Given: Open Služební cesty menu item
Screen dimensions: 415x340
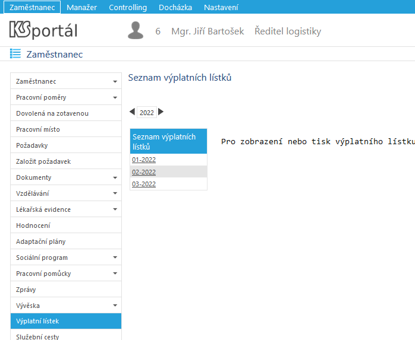Looking at the screenshot, I should coord(66,335).
